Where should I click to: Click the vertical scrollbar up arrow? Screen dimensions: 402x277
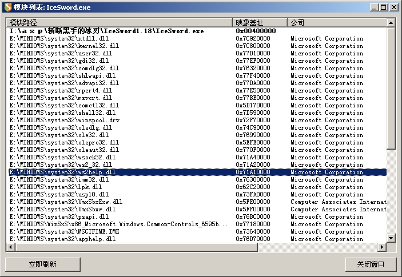tap(391, 23)
